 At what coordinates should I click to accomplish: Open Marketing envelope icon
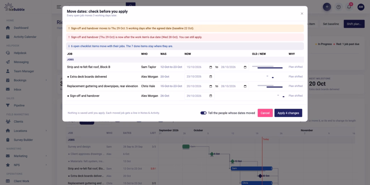[8, 156]
